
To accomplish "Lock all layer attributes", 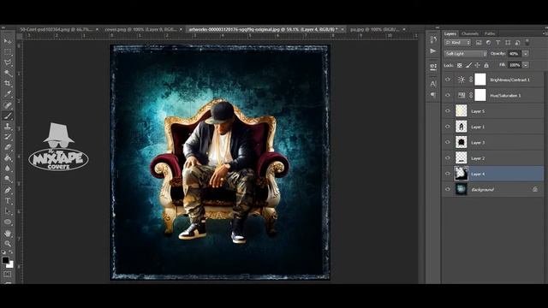I will 486,65.
